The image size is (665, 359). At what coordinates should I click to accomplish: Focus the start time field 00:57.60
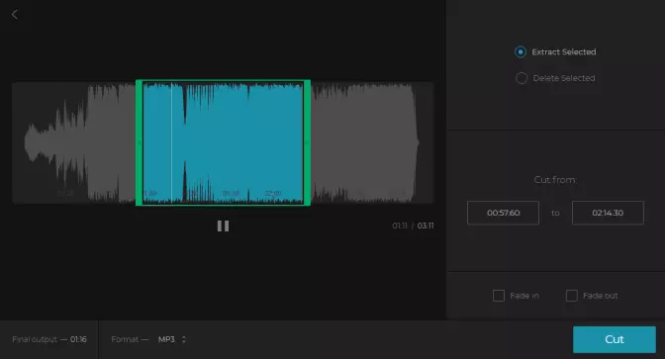[503, 213]
